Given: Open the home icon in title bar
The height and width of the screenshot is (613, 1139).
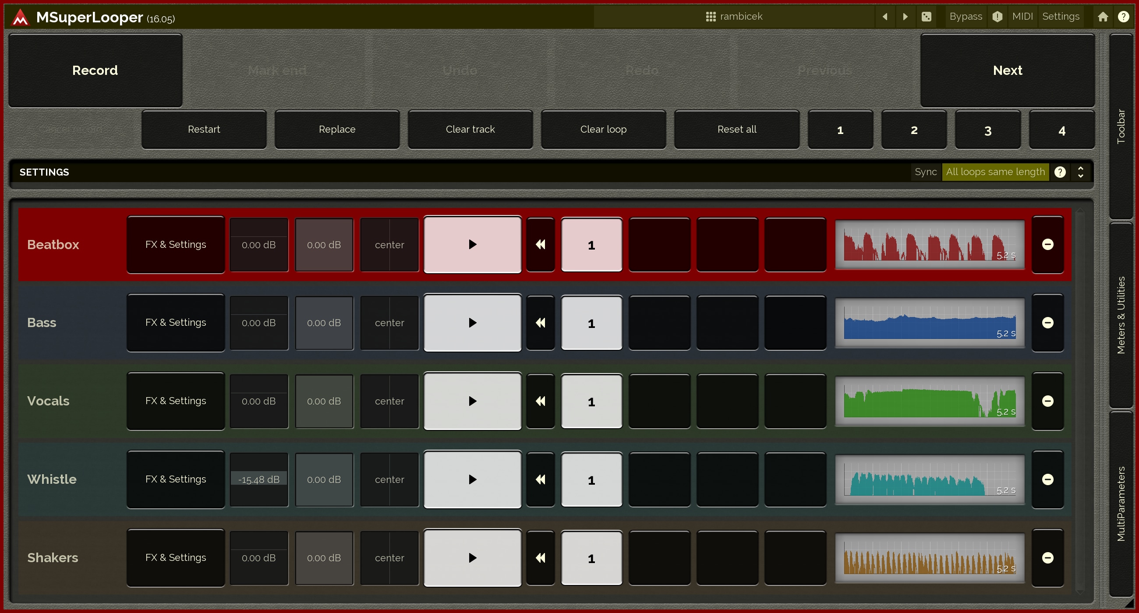Looking at the screenshot, I should [1103, 16].
